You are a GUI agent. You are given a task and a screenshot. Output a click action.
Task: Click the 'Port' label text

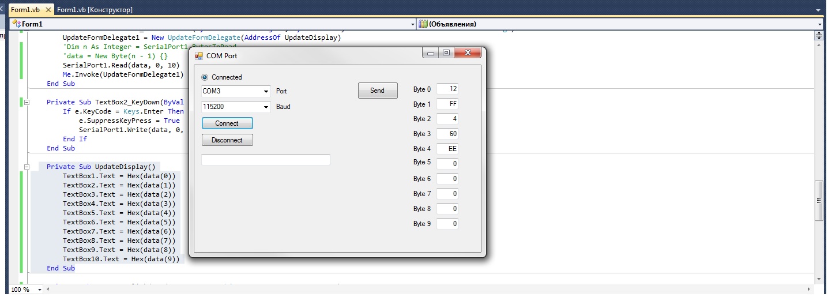[x=281, y=91]
